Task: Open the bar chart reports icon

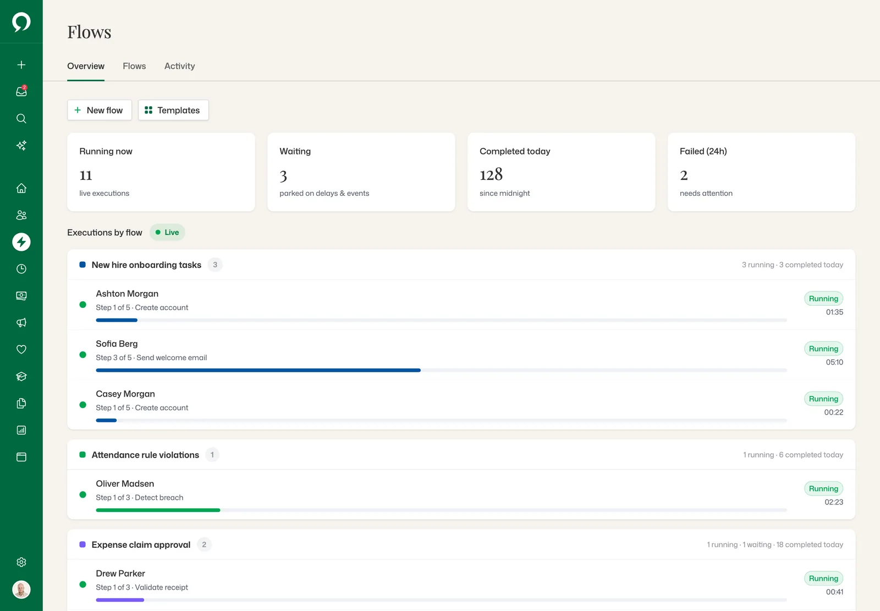Action: pyautogui.click(x=21, y=430)
